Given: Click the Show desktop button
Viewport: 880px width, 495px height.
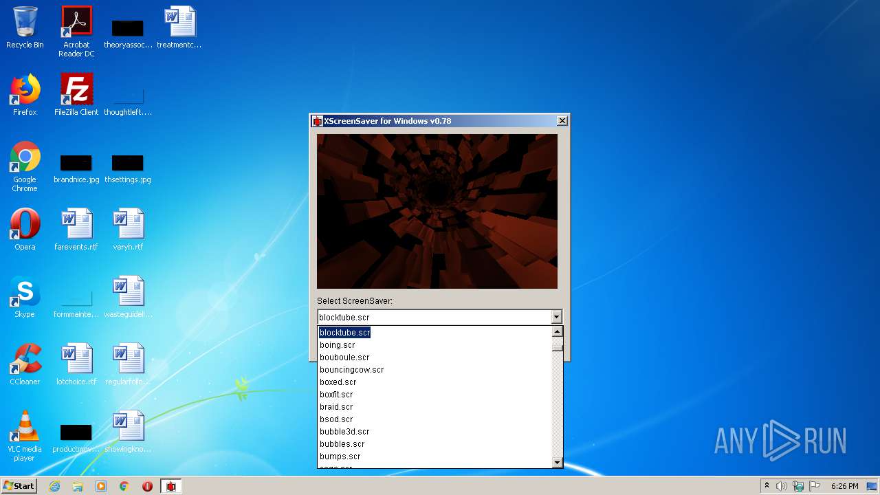Looking at the screenshot, I should pos(872,486).
